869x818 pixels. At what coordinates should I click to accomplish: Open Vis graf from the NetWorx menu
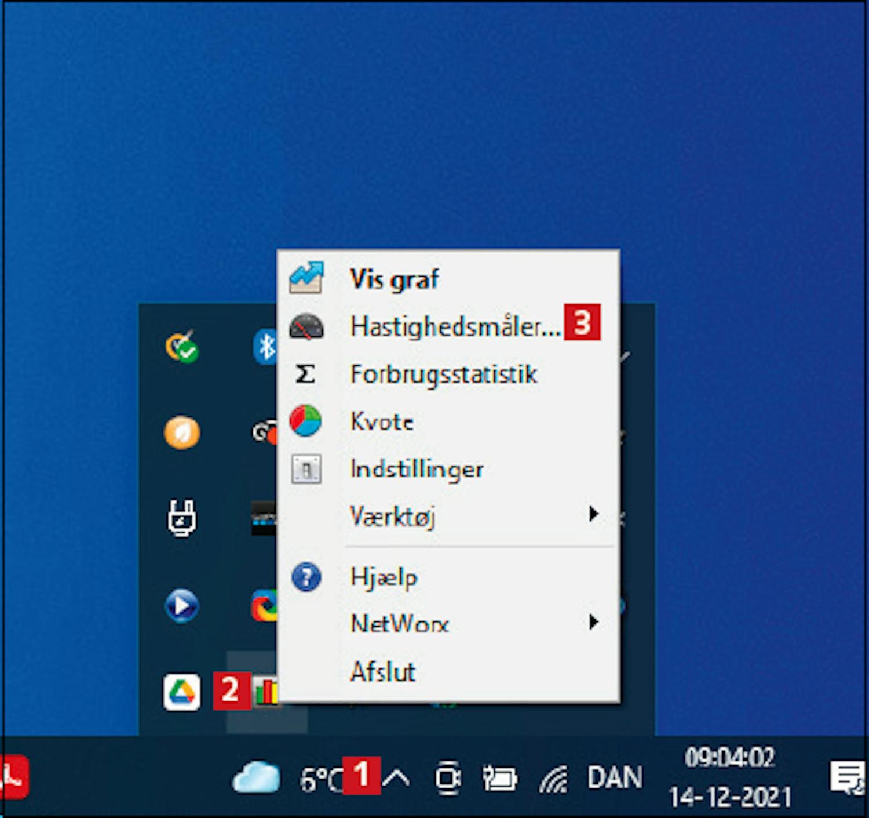[448, 279]
